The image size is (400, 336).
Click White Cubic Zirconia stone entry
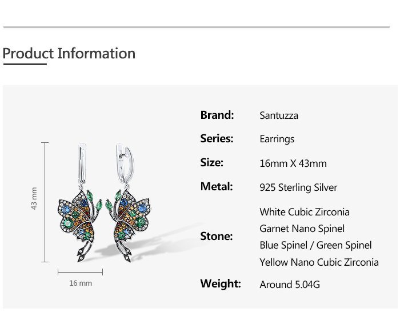(x=305, y=212)
